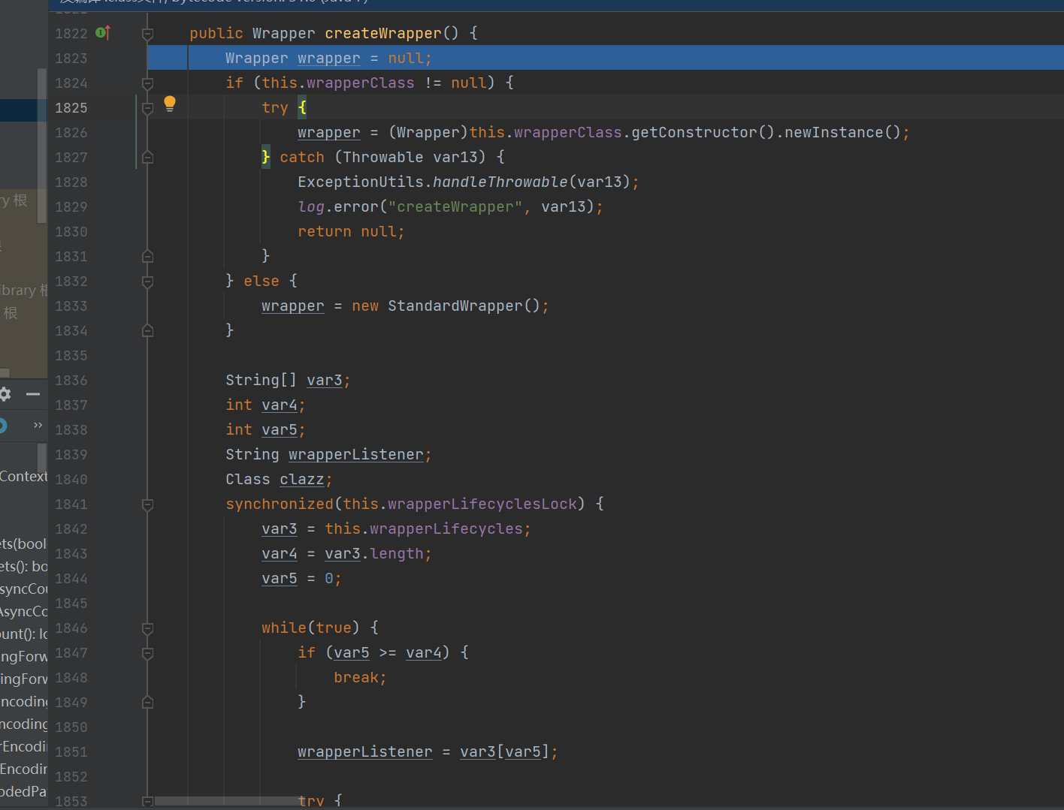Screen dimensions: 1064x810
Task: Click the createWrapper method name in its declaration
Action: (383, 33)
